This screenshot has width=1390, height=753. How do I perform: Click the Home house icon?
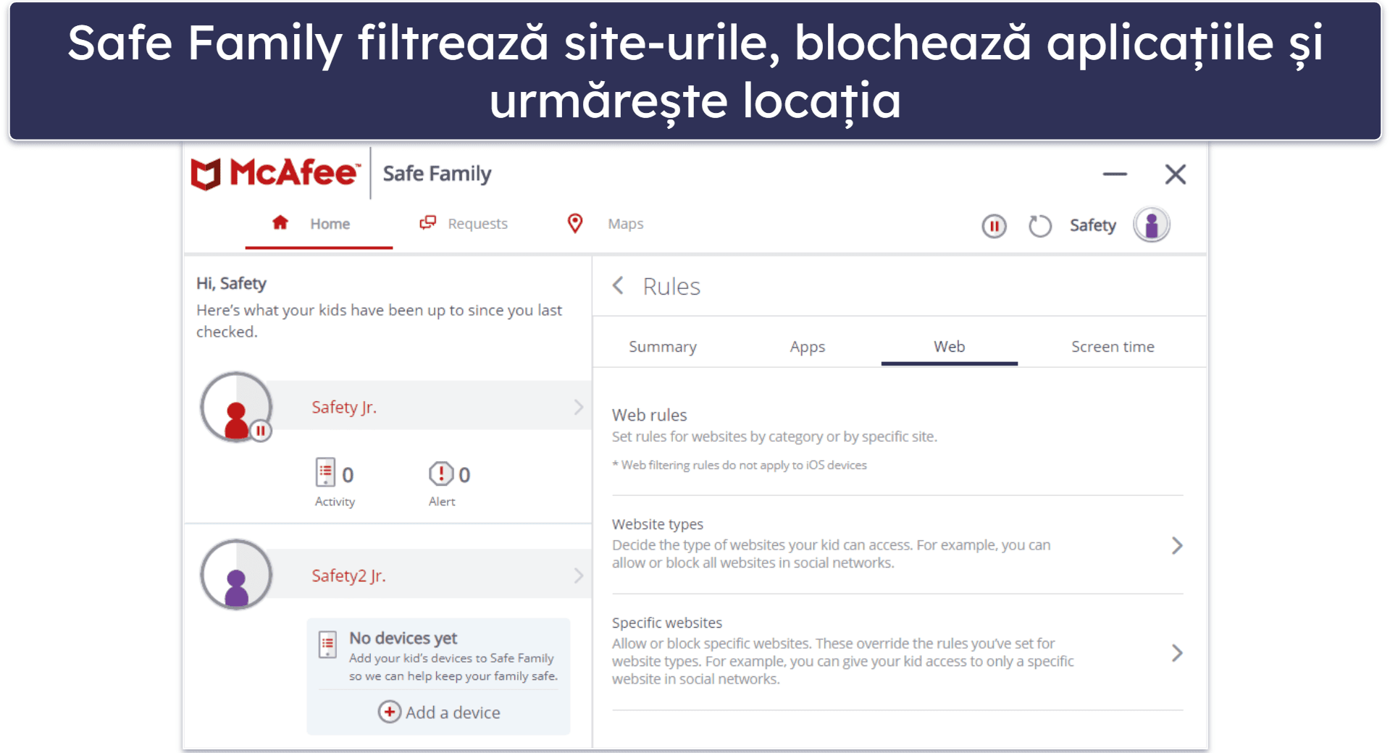[280, 223]
